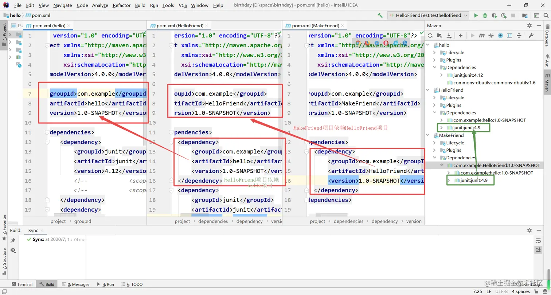Viewport: 551px width, 295px height.
Task: Expand Lifecycle under HelloFriend project
Action: click(x=434, y=98)
